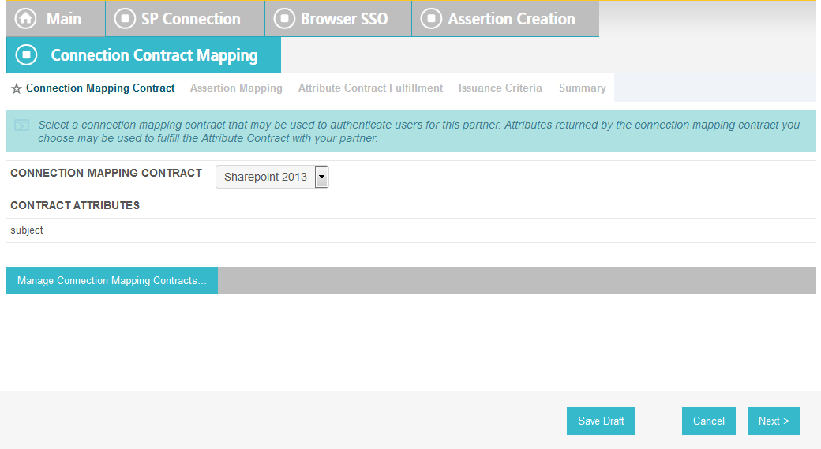Image resolution: width=821 pixels, height=449 pixels.
Task: Open the Attribute Contract Fulfillment step
Action: tap(371, 88)
